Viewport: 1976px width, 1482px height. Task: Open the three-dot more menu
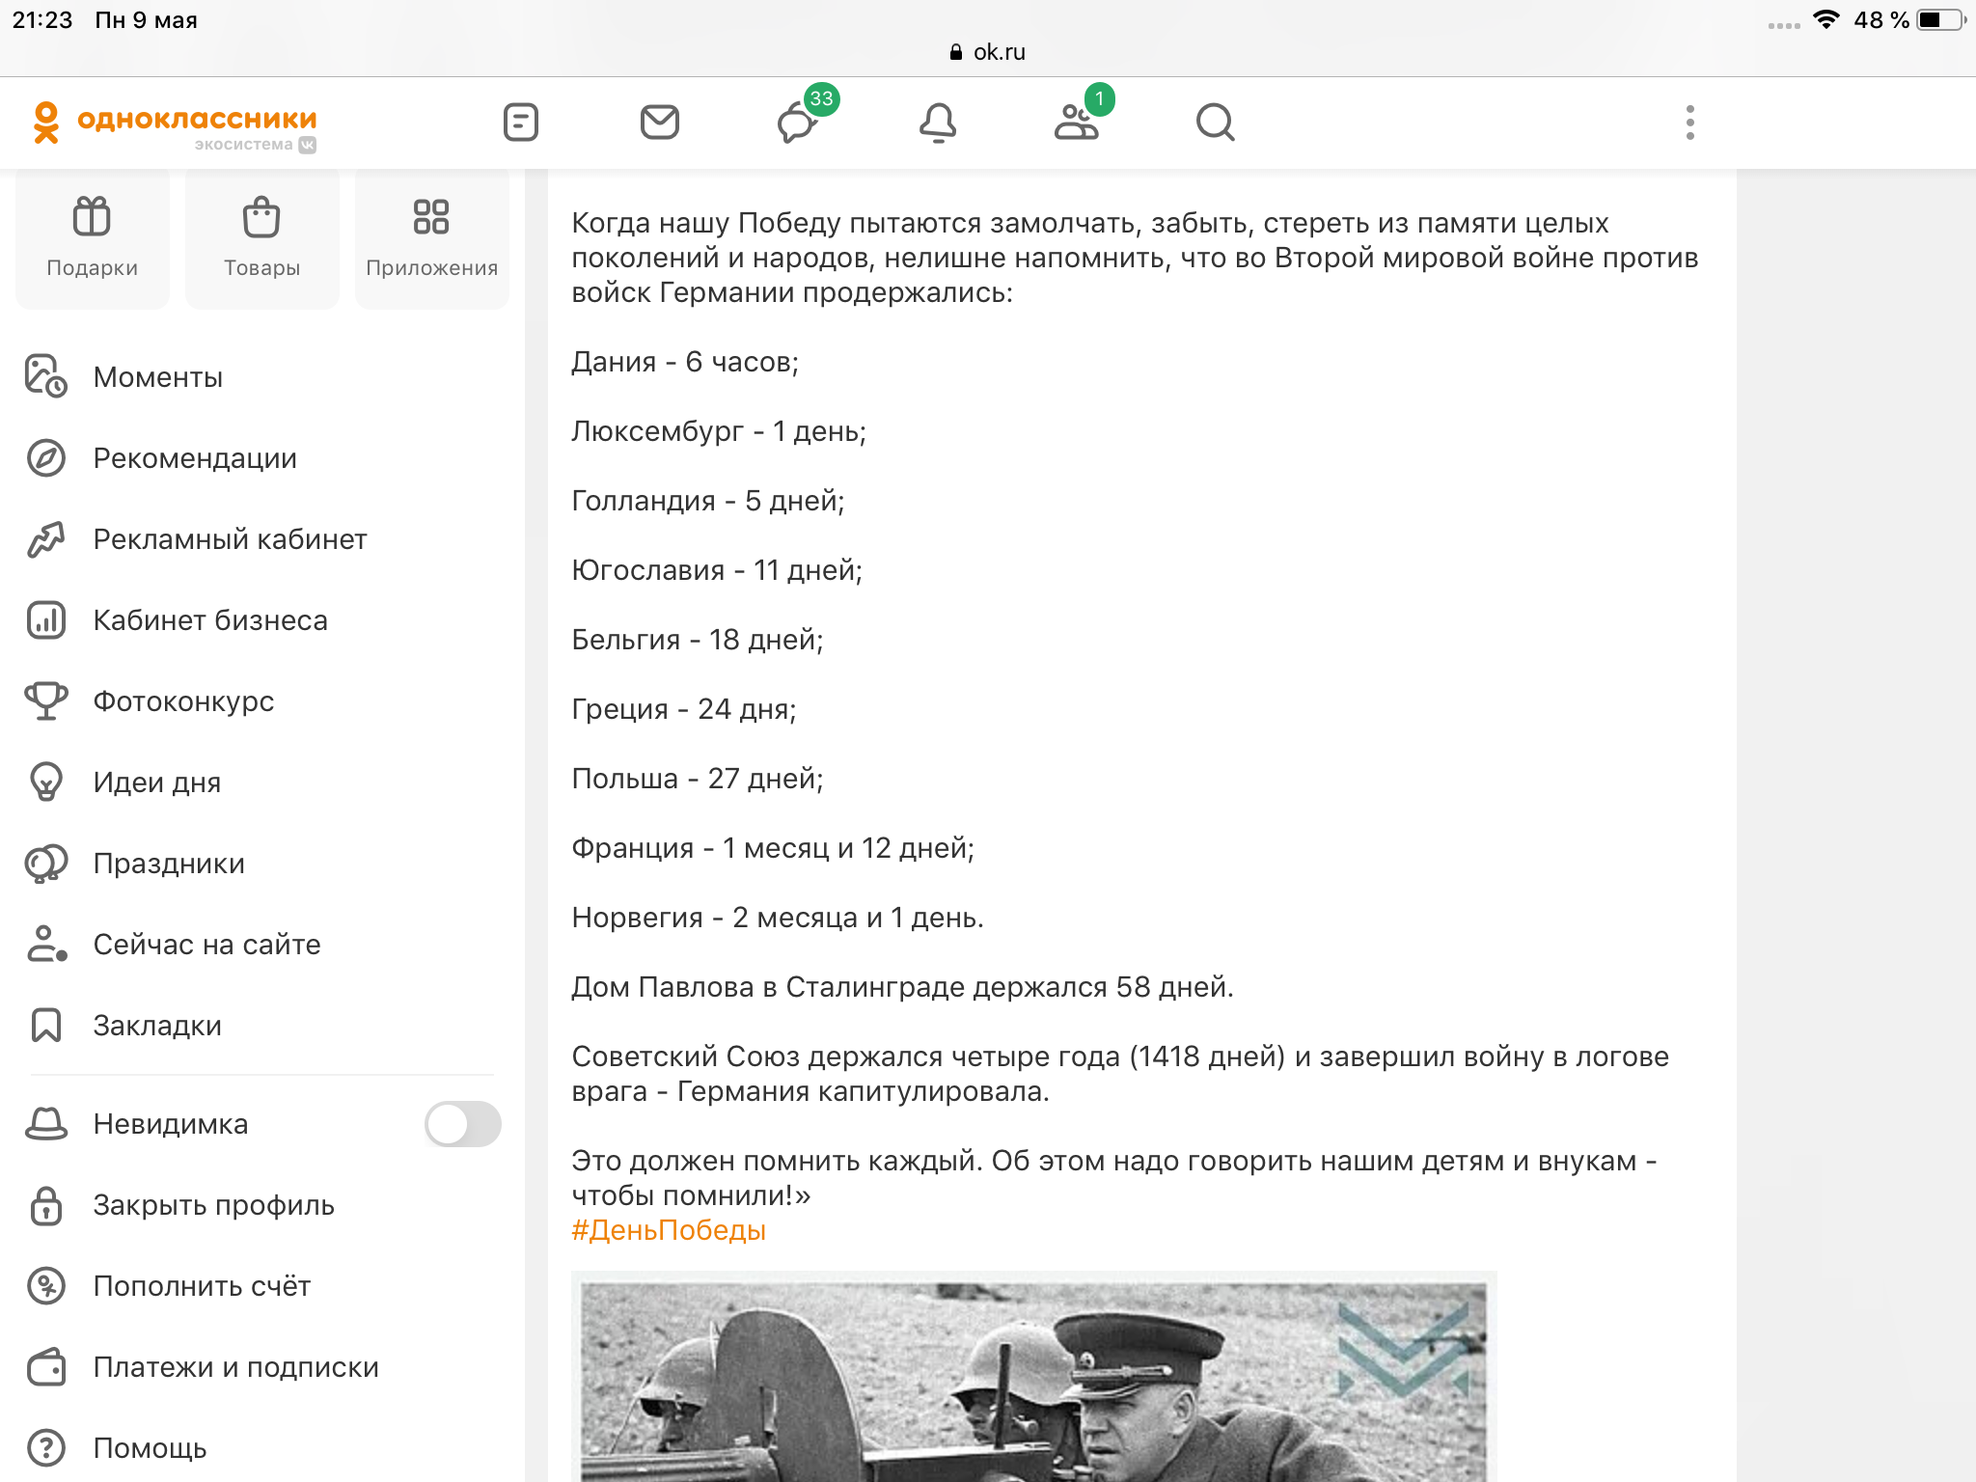1689,123
